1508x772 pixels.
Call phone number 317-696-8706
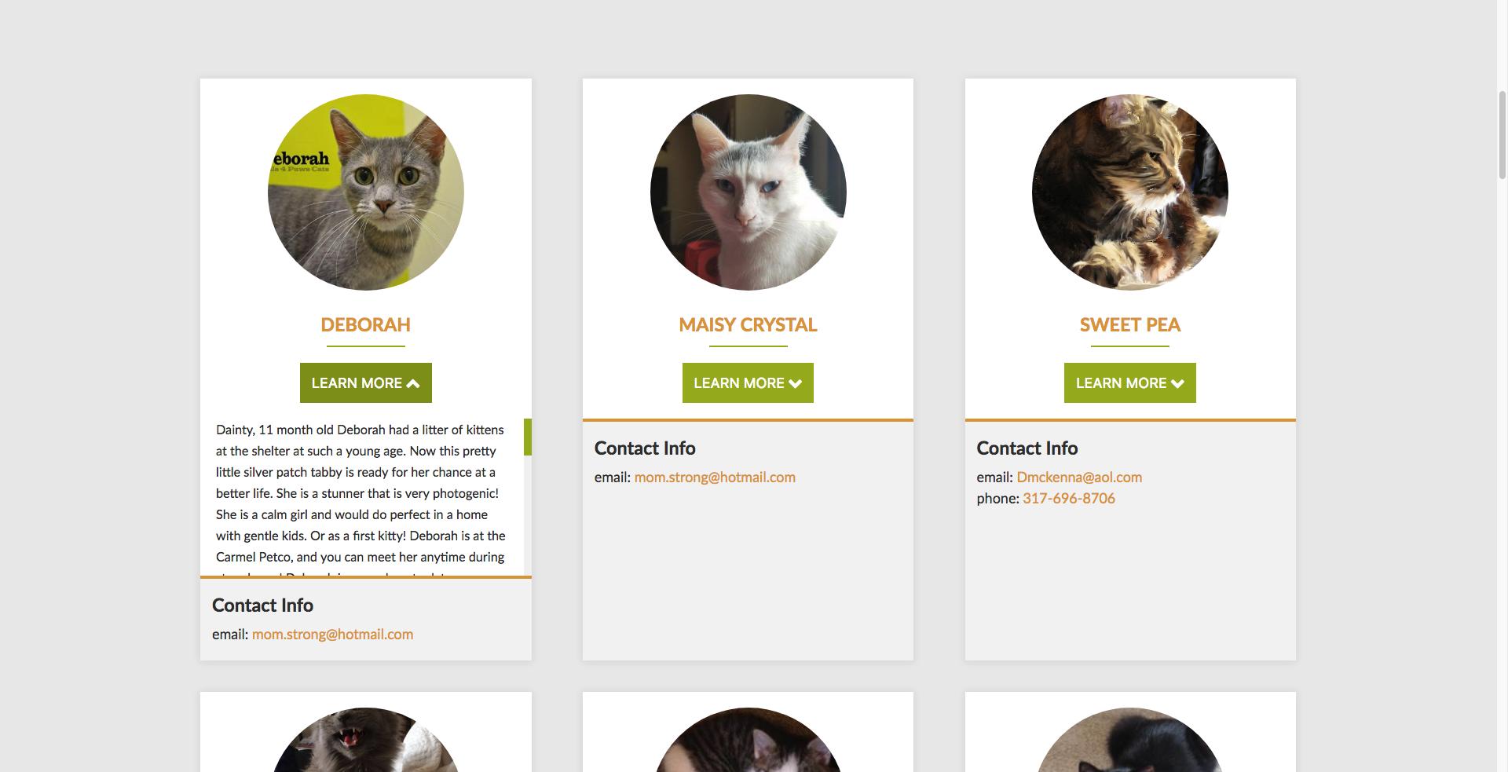pos(1069,498)
